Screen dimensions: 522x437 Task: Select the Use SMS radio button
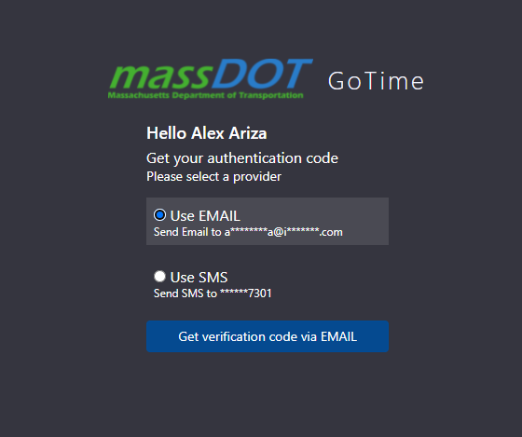pyautogui.click(x=159, y=276)
